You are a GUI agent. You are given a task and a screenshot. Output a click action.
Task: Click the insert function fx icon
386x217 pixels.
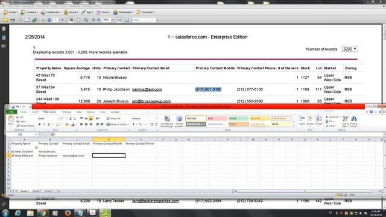[x=52, y=134]
